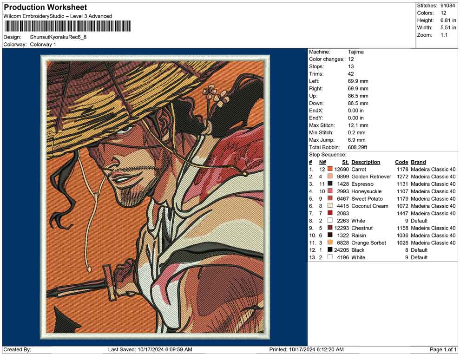Click the Description column header

[366, 162]
